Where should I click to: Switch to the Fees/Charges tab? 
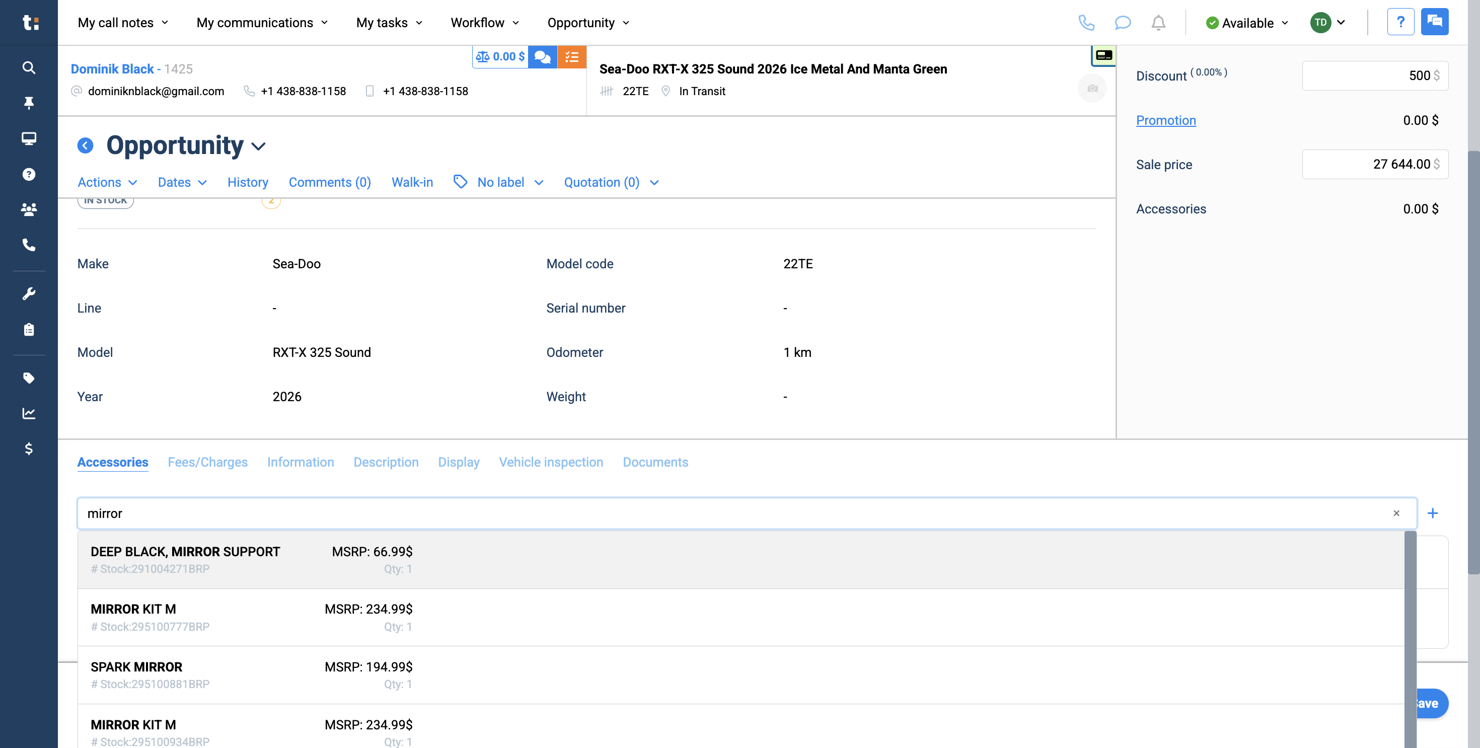tap(207, 462)
